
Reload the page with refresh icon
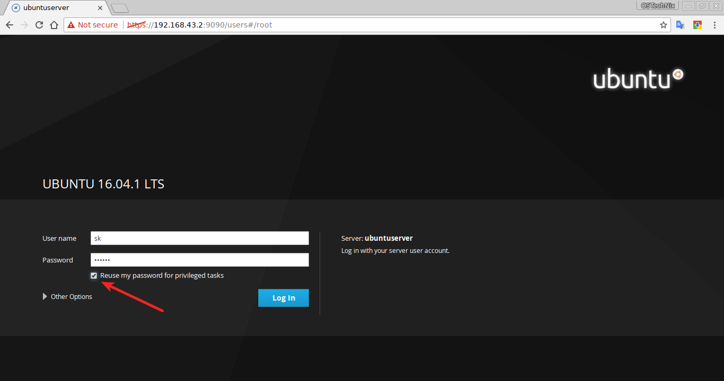(x=39, y=25)
